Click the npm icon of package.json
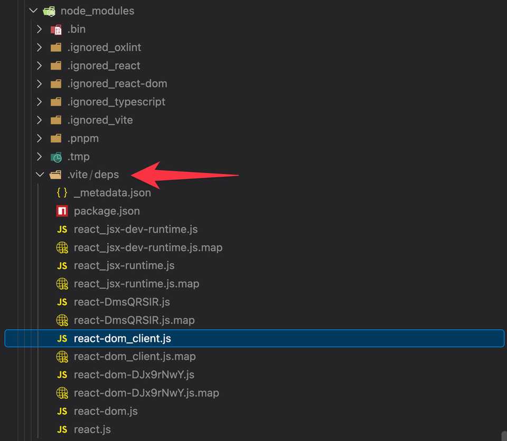 (62, 211)
